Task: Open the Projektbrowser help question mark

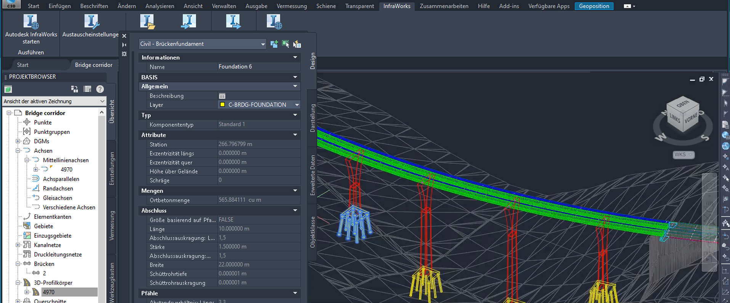Action: 100,89
